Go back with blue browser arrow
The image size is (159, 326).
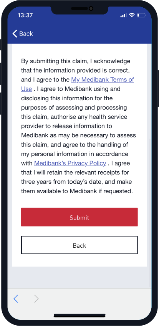[16, 299]
